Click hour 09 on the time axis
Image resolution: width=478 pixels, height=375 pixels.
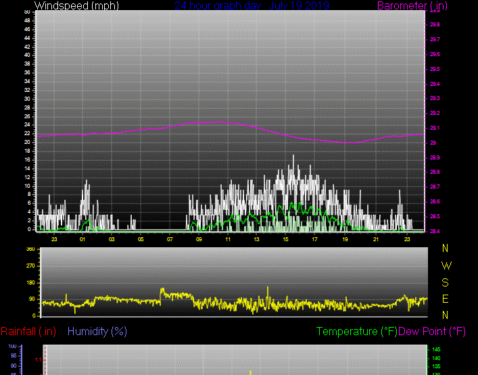click(199, 239)
